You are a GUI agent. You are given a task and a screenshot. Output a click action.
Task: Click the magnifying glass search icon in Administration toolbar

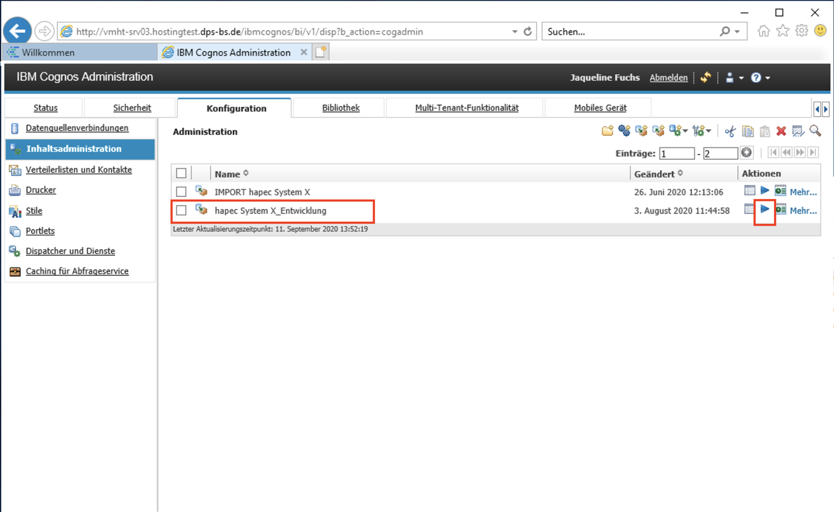(815, 131)
